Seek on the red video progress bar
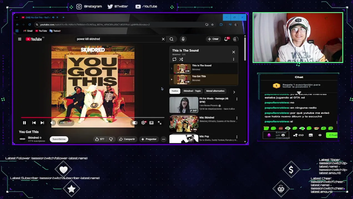This screenshot has height=199, width=353. pos(92,118)
